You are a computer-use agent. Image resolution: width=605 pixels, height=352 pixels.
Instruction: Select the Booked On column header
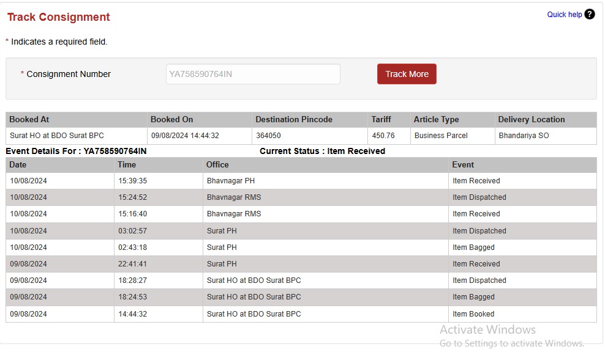171,120
